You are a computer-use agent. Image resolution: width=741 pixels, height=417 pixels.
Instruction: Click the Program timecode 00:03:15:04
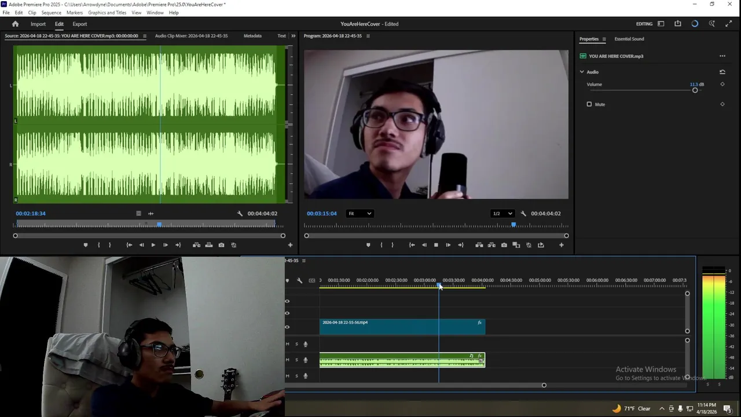click(322, 213)
